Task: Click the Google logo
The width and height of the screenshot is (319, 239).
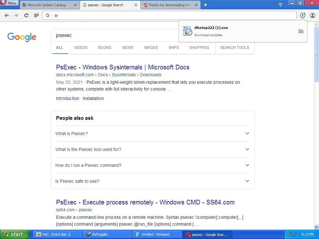Action: click(x=22, y=37)
